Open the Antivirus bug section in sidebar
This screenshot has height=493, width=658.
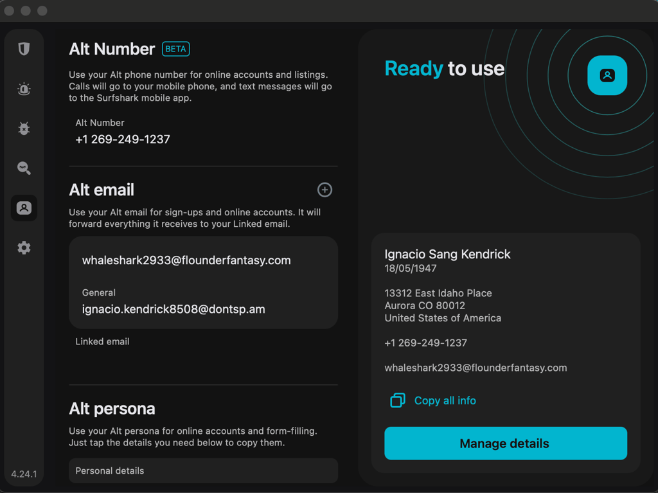24,128
